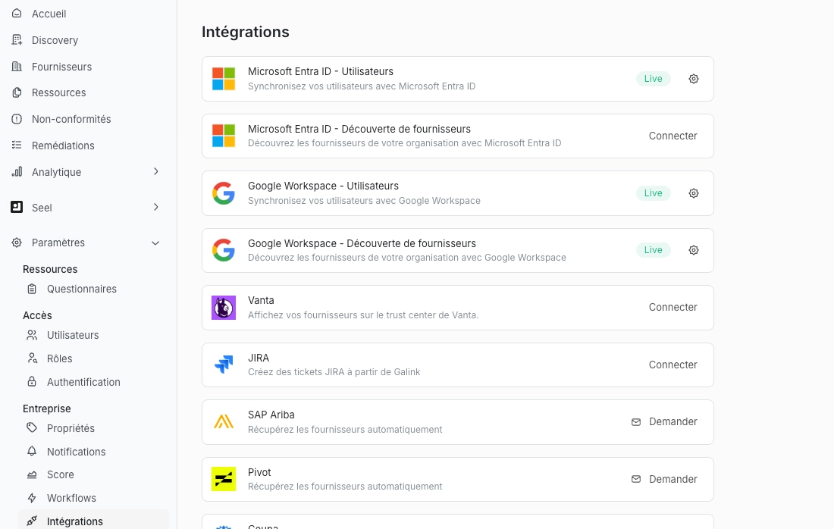The height and width of the screenshot is (529, 834).
Task: Click Live badge on Microsoft Entra ID Utilisateurs
Action: pos(653,79)
